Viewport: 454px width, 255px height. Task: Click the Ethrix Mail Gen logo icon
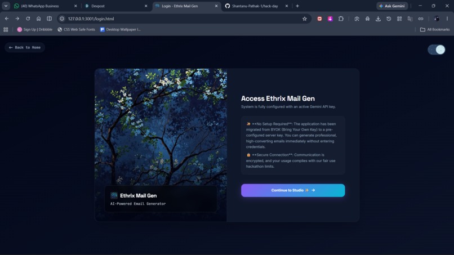click(114, 195)
